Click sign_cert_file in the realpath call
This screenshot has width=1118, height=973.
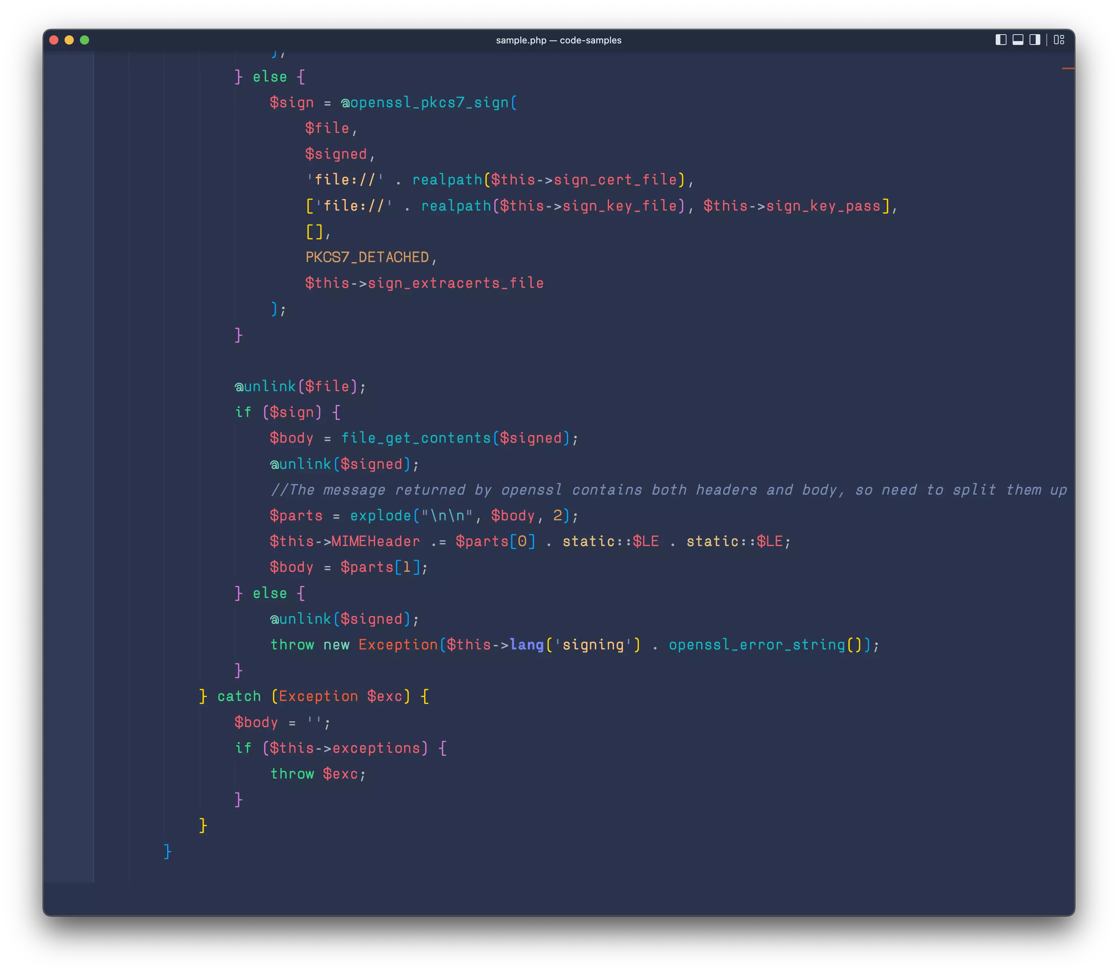pyautogui.click(x=615, y=180)
